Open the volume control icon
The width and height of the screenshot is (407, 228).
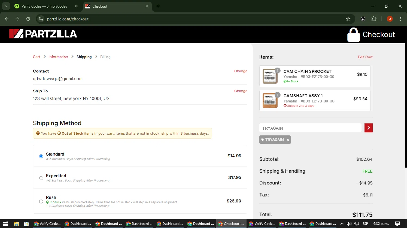point(349,224)
